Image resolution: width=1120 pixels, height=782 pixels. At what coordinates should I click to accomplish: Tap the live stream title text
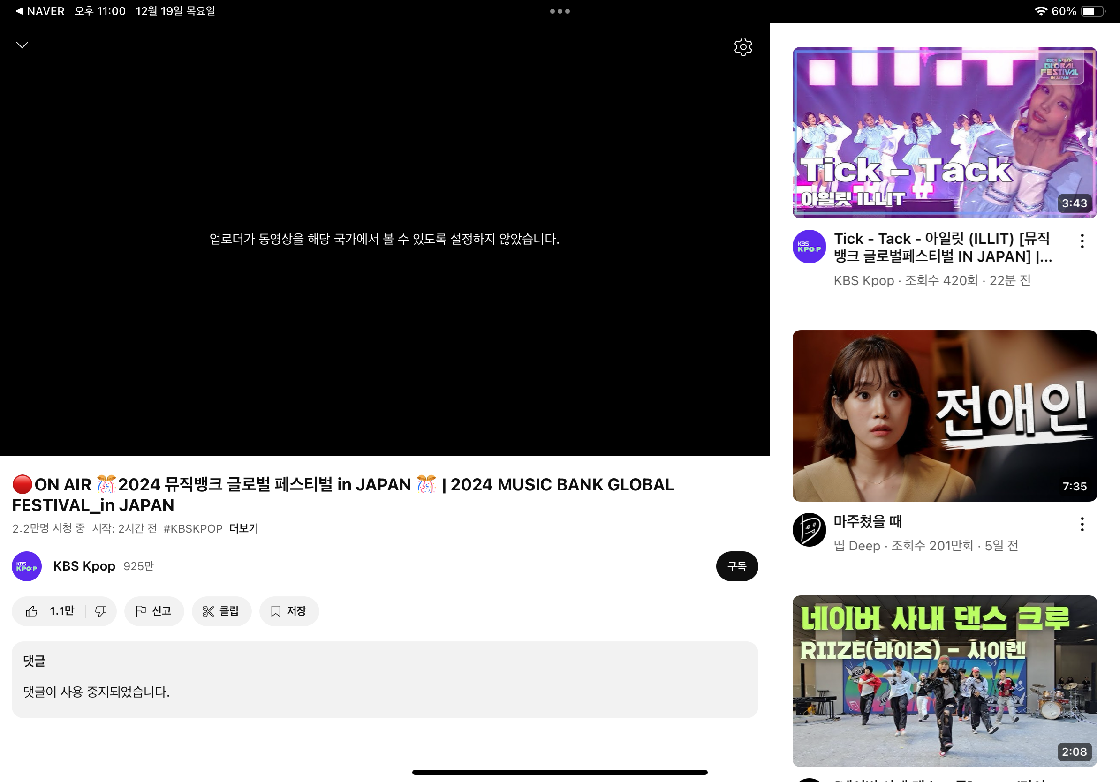click(343, 495)
